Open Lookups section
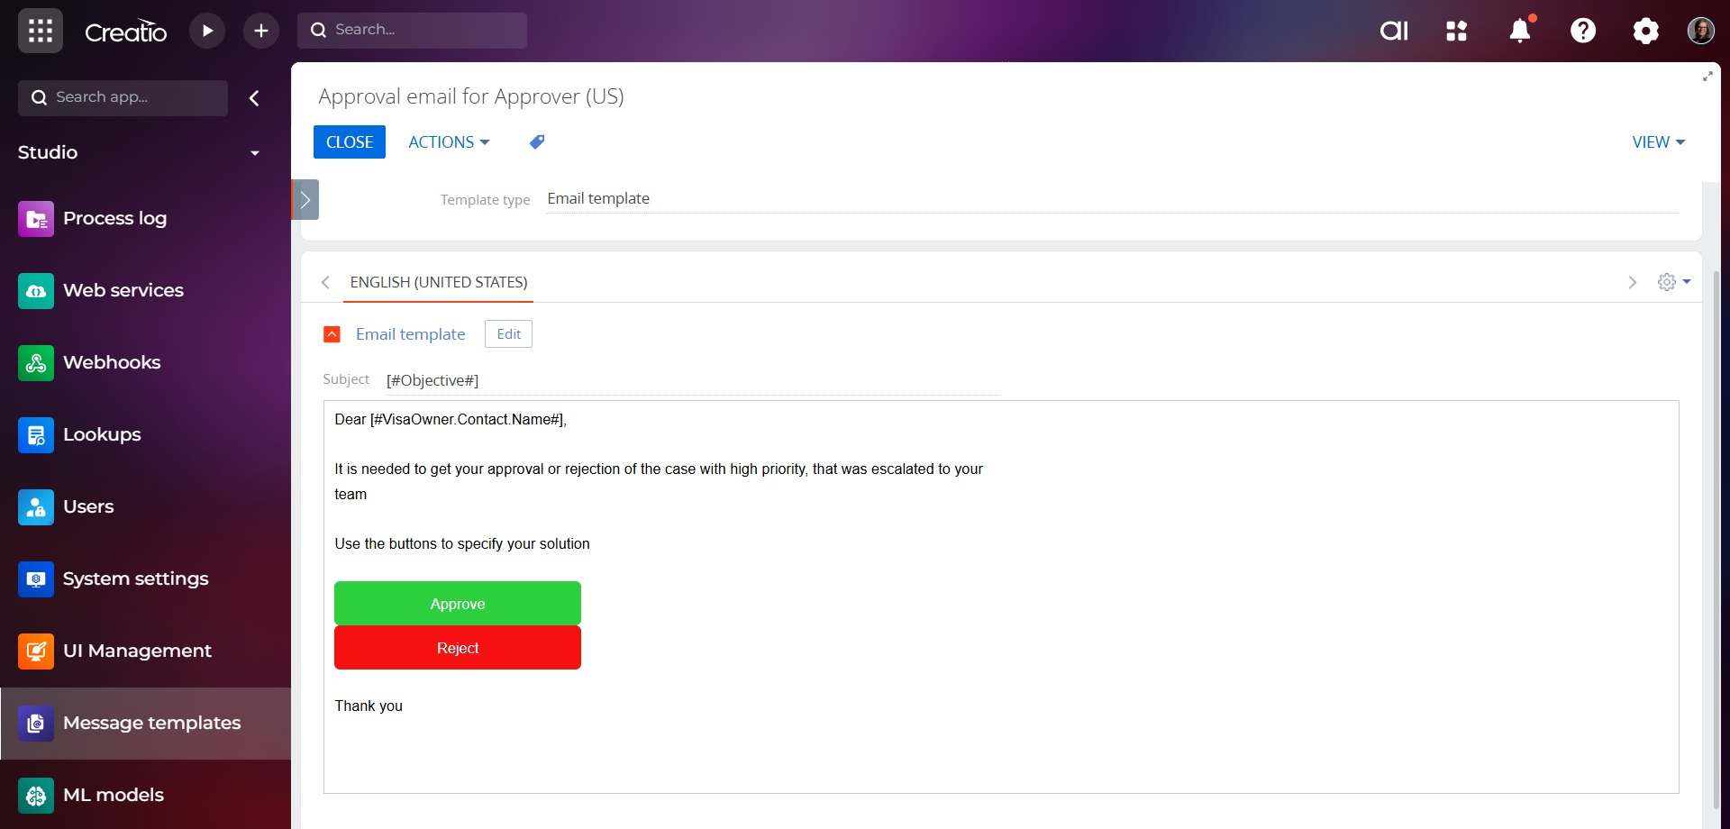This screenshot has width=1730, height=829. tap(146, 435)
